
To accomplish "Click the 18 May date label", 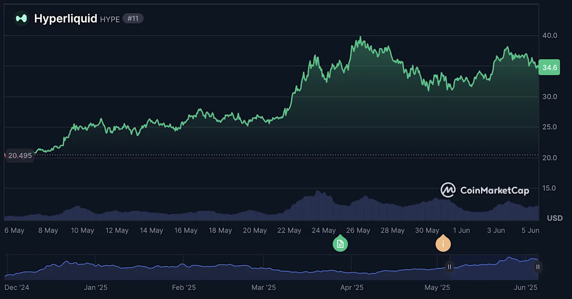I will point(220,230).
